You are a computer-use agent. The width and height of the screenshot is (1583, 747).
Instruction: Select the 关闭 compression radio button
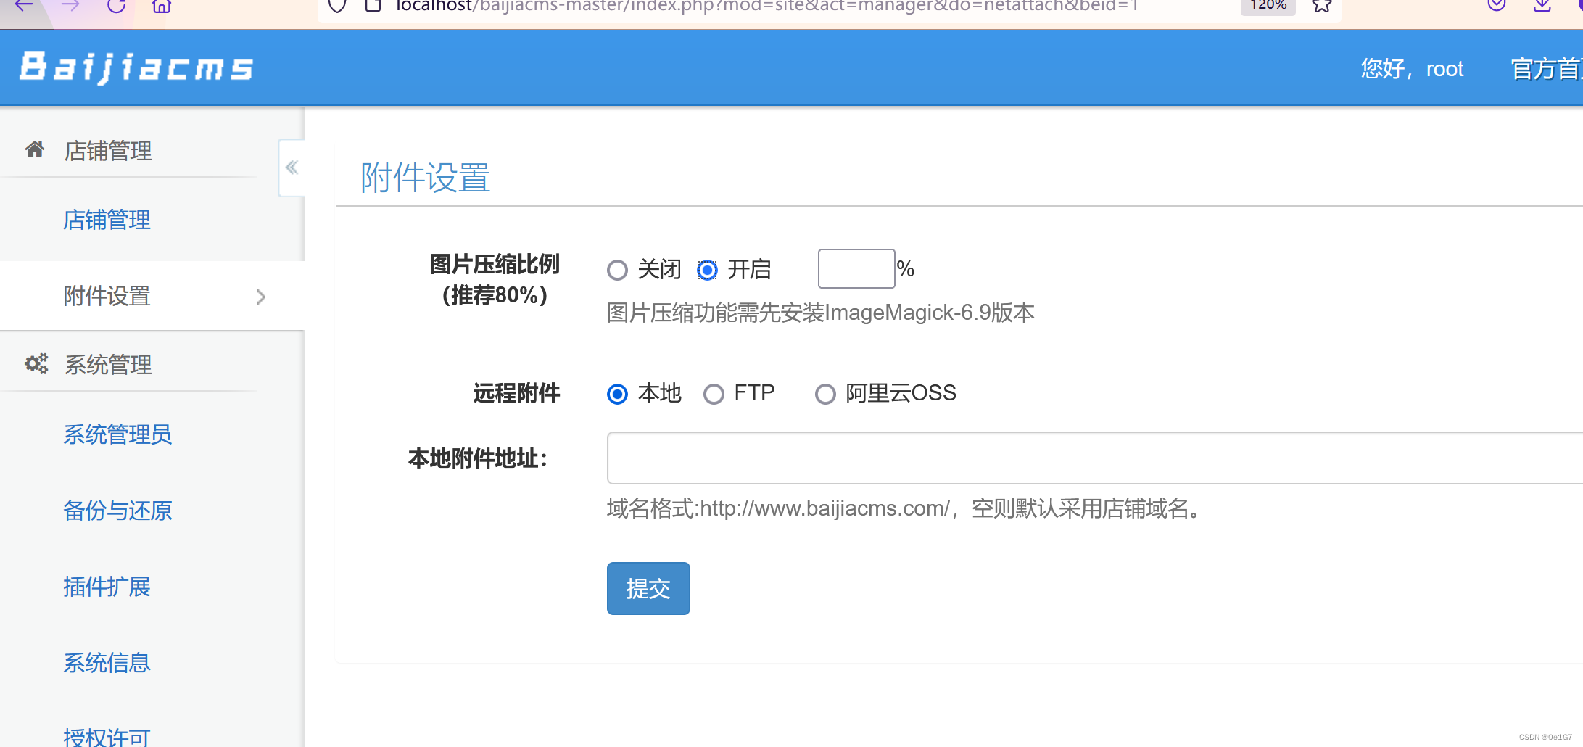click(617, 269)
